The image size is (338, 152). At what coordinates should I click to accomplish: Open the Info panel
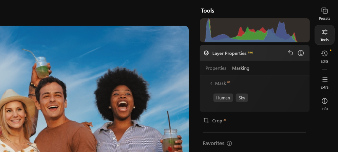point(324,104)
